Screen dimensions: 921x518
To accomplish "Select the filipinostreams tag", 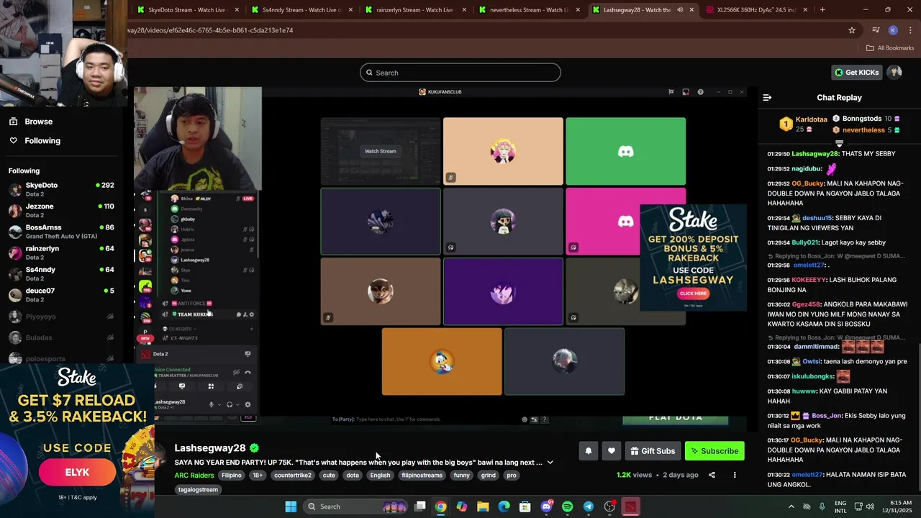I will 422,475.
